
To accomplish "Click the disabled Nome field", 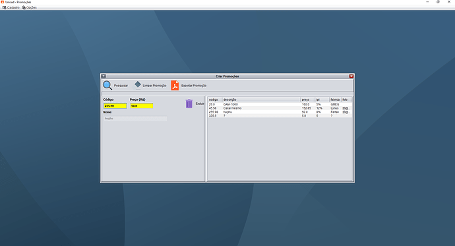I will [135, 118].
